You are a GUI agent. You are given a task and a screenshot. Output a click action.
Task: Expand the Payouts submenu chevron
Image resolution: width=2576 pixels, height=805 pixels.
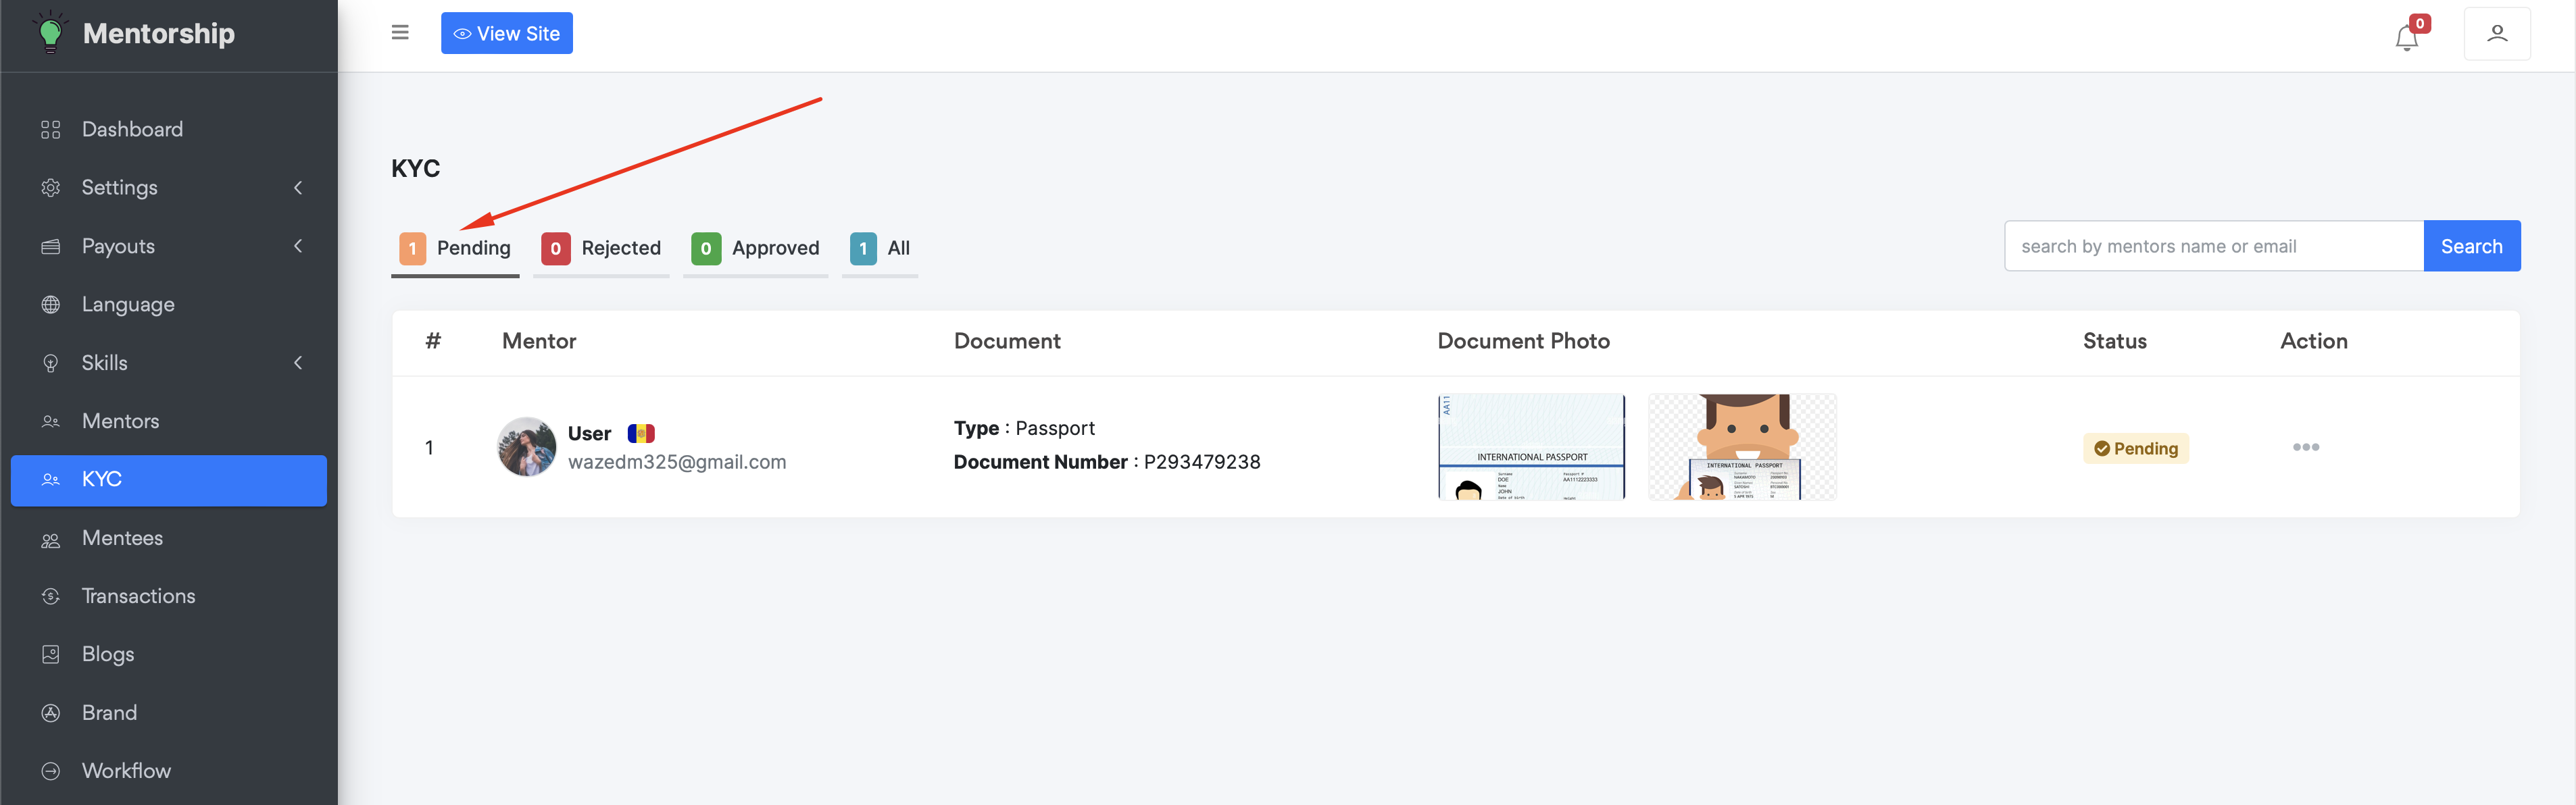298,246
